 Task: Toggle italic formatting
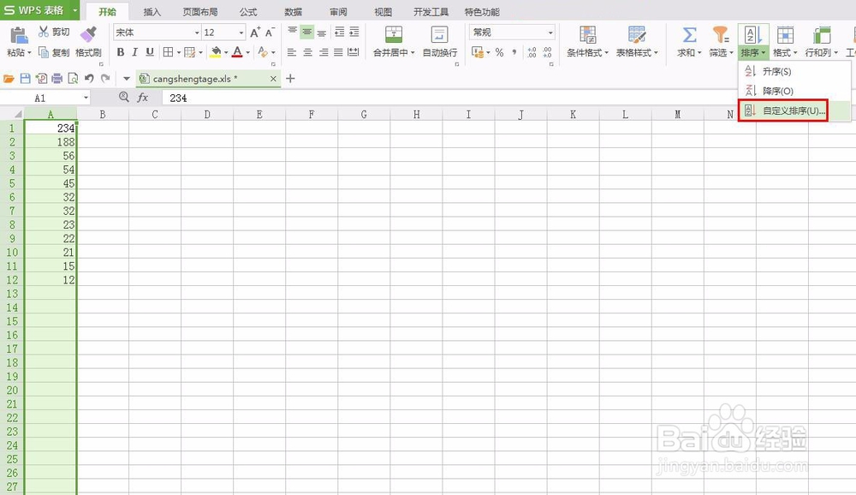point(135,52)
